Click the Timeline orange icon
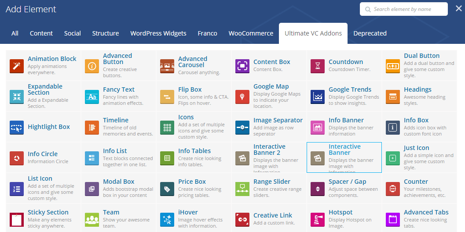 click(92, 127)
